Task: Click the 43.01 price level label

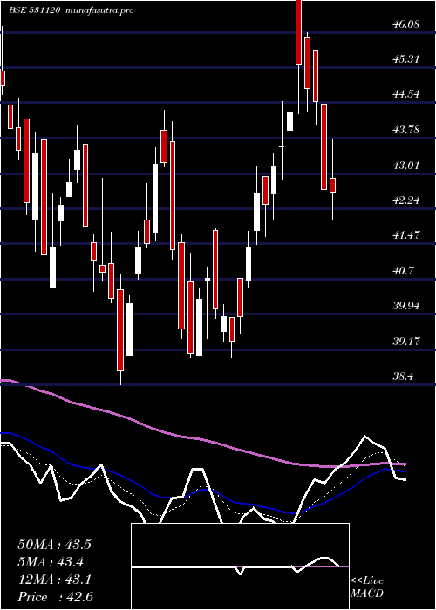Action: 405,165
